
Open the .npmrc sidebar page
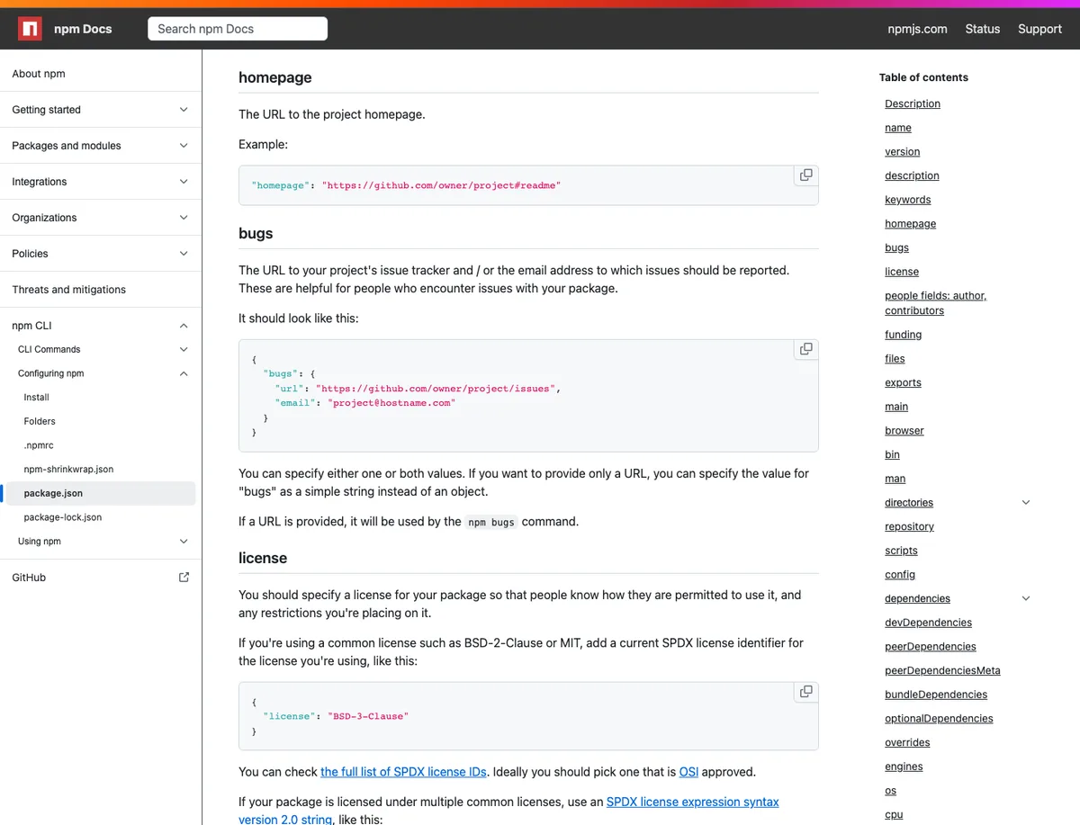[39, 445]
